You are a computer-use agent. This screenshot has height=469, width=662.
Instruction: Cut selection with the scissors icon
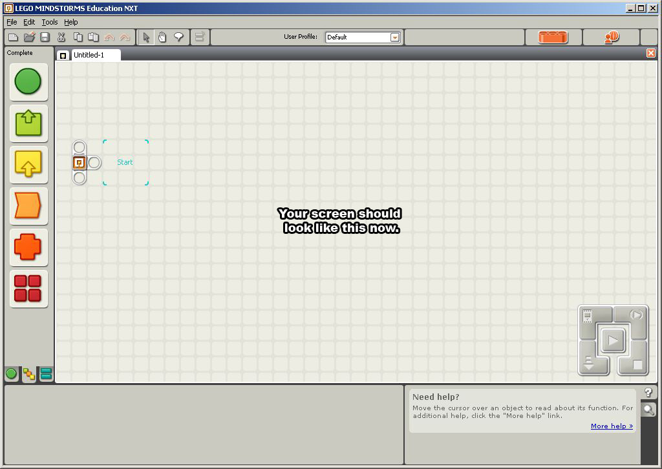pos(61,37)
